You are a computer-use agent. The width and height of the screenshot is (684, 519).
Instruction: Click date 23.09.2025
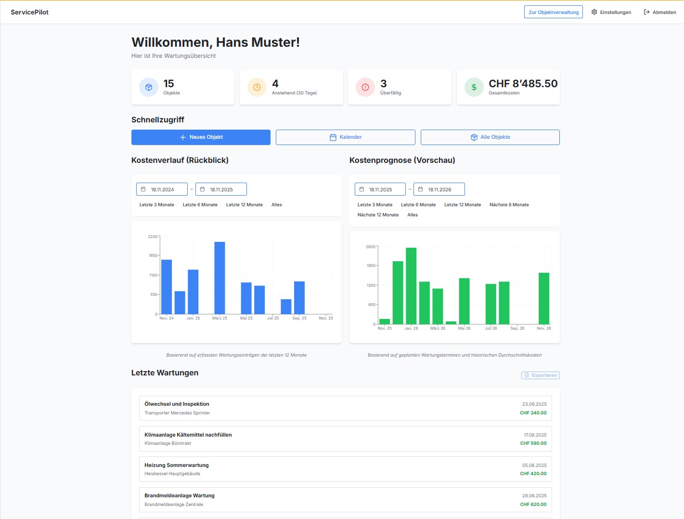(x=534, y=404)
